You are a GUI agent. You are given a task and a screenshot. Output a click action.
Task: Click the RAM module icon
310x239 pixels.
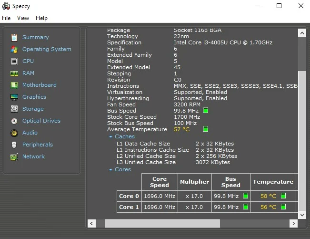pyautogui.click(x=14, y=73)
